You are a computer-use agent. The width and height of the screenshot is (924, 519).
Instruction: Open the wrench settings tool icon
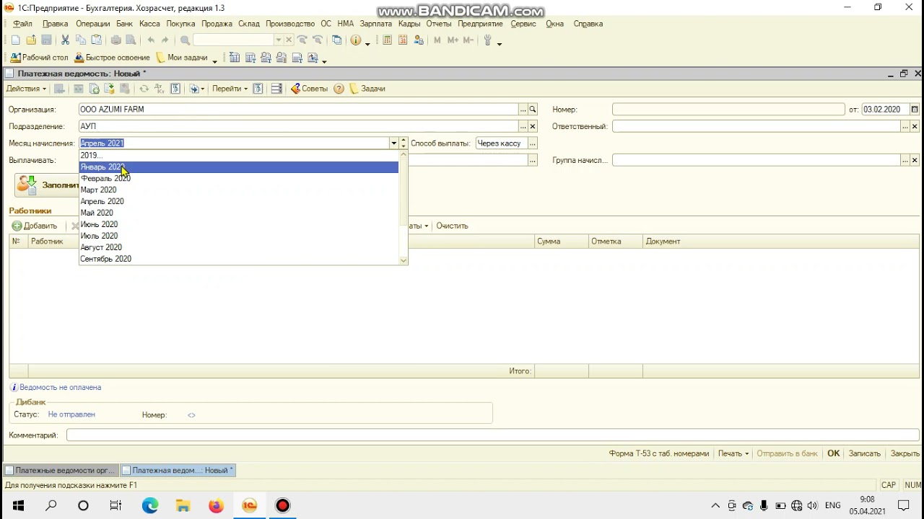[x=488, y=40]
